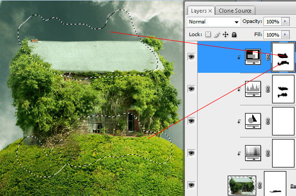Click the Levels layer's clipping arrow

239,89
